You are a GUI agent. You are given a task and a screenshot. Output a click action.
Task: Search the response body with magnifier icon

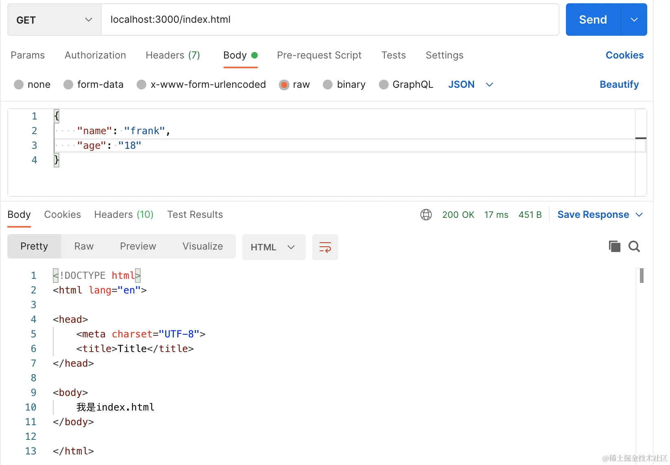[x=634, y=246]
